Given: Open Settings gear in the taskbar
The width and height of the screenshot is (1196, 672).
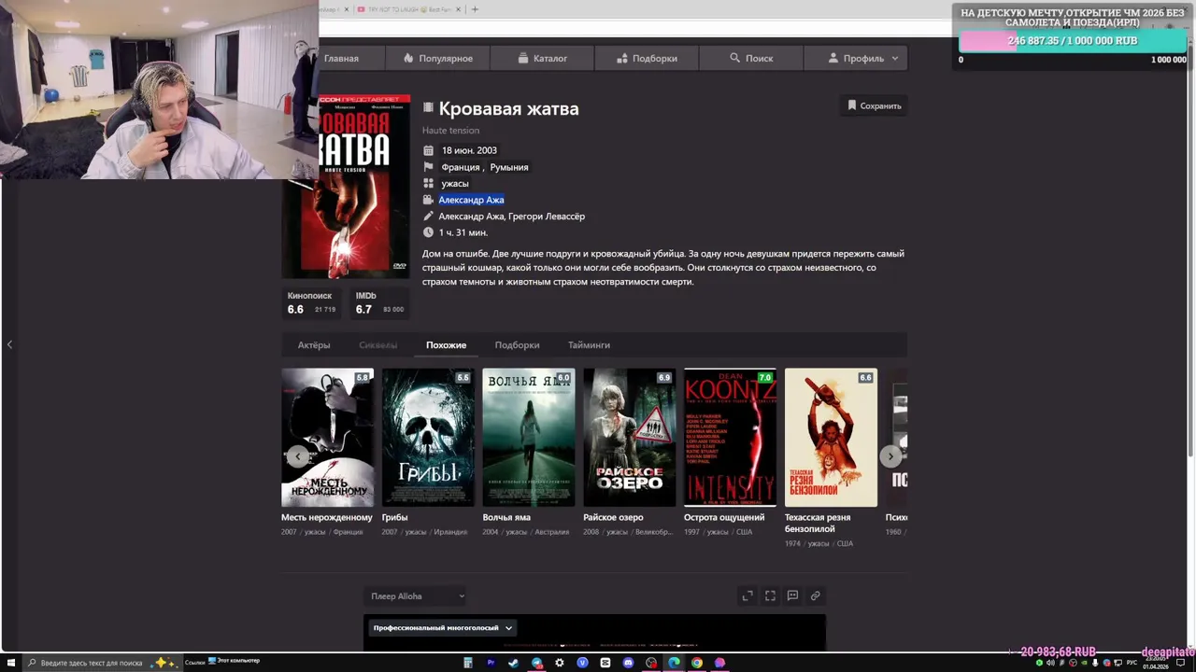Looking at the screenshot, I should coord(560,663).
